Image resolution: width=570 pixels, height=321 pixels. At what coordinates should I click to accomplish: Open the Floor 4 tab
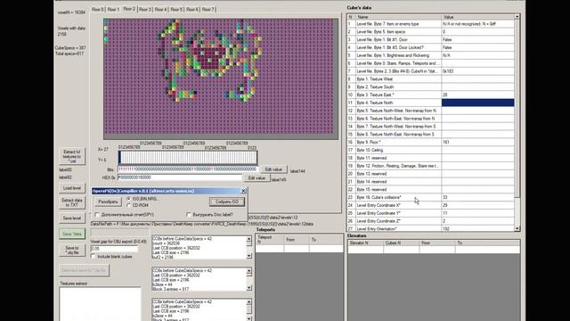coord(160,9)
